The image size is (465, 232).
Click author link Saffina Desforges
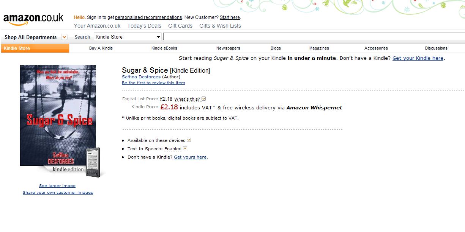[x=141, y=77]
